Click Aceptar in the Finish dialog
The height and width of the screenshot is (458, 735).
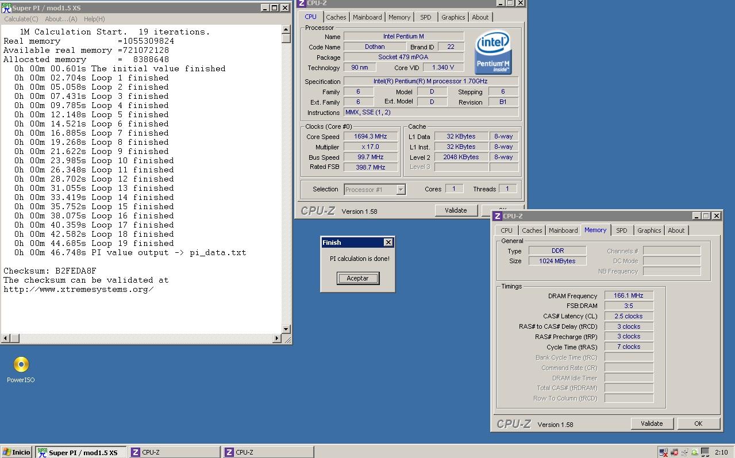357,278
